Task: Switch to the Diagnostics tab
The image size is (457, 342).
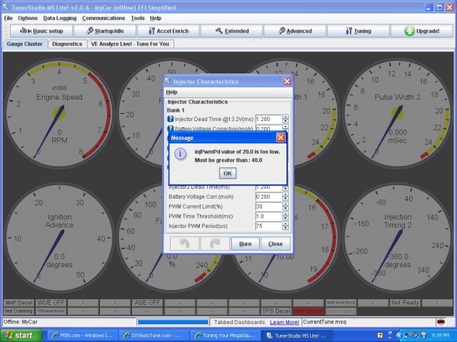Action: (67, 43)
